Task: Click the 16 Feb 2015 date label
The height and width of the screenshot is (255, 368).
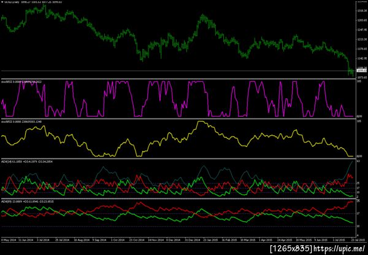Action: [x=229, y=240]
